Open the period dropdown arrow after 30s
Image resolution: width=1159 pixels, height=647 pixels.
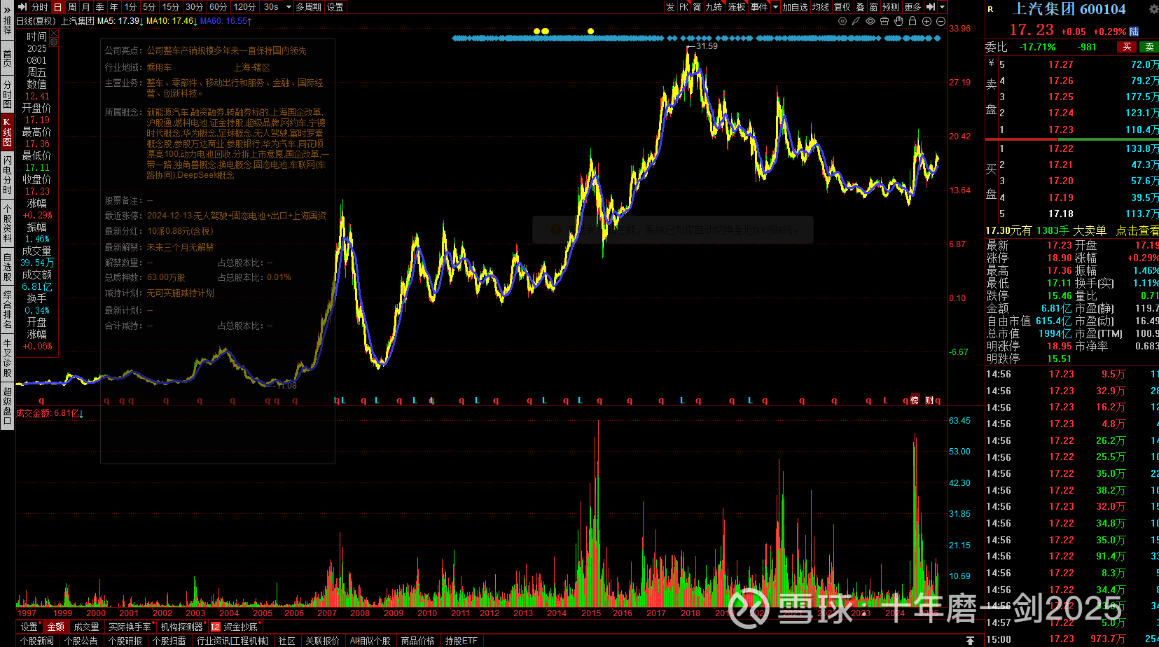287,7
